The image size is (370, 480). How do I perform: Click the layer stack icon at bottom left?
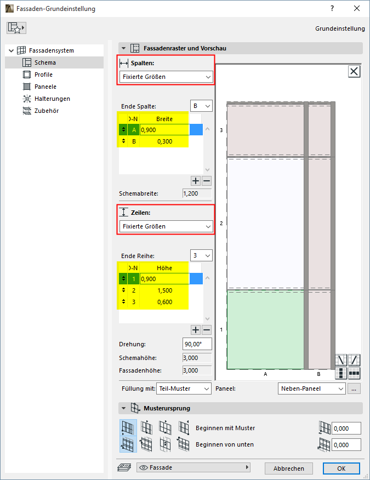click(x=124, y=467)
